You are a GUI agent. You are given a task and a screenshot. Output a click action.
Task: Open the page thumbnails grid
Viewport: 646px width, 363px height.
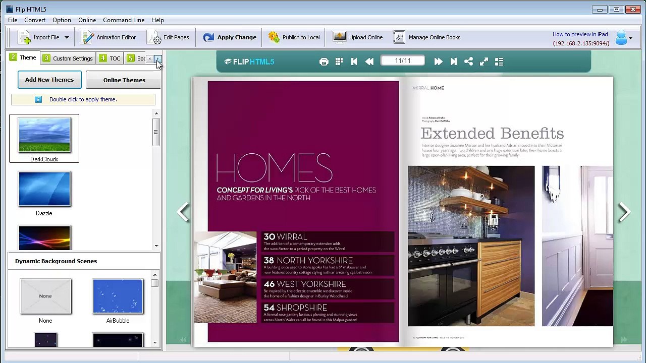[339, 62]
